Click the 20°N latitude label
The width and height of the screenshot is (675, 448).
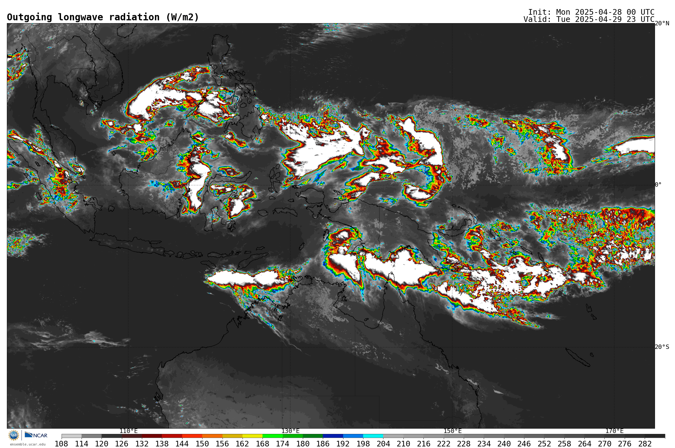point(662,23)
